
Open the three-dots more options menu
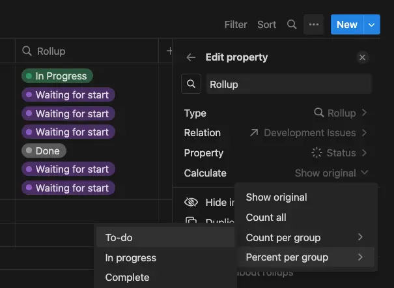pyautogui.click(x=314, y=25)
